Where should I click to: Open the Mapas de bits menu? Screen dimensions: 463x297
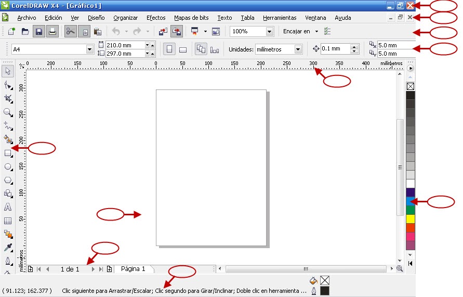[191, 18]
